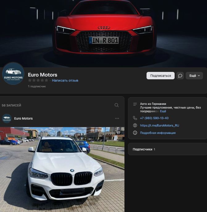The image size is (207, 212).
Task: Open the Подписчики section header
Action: pos(143,149)
